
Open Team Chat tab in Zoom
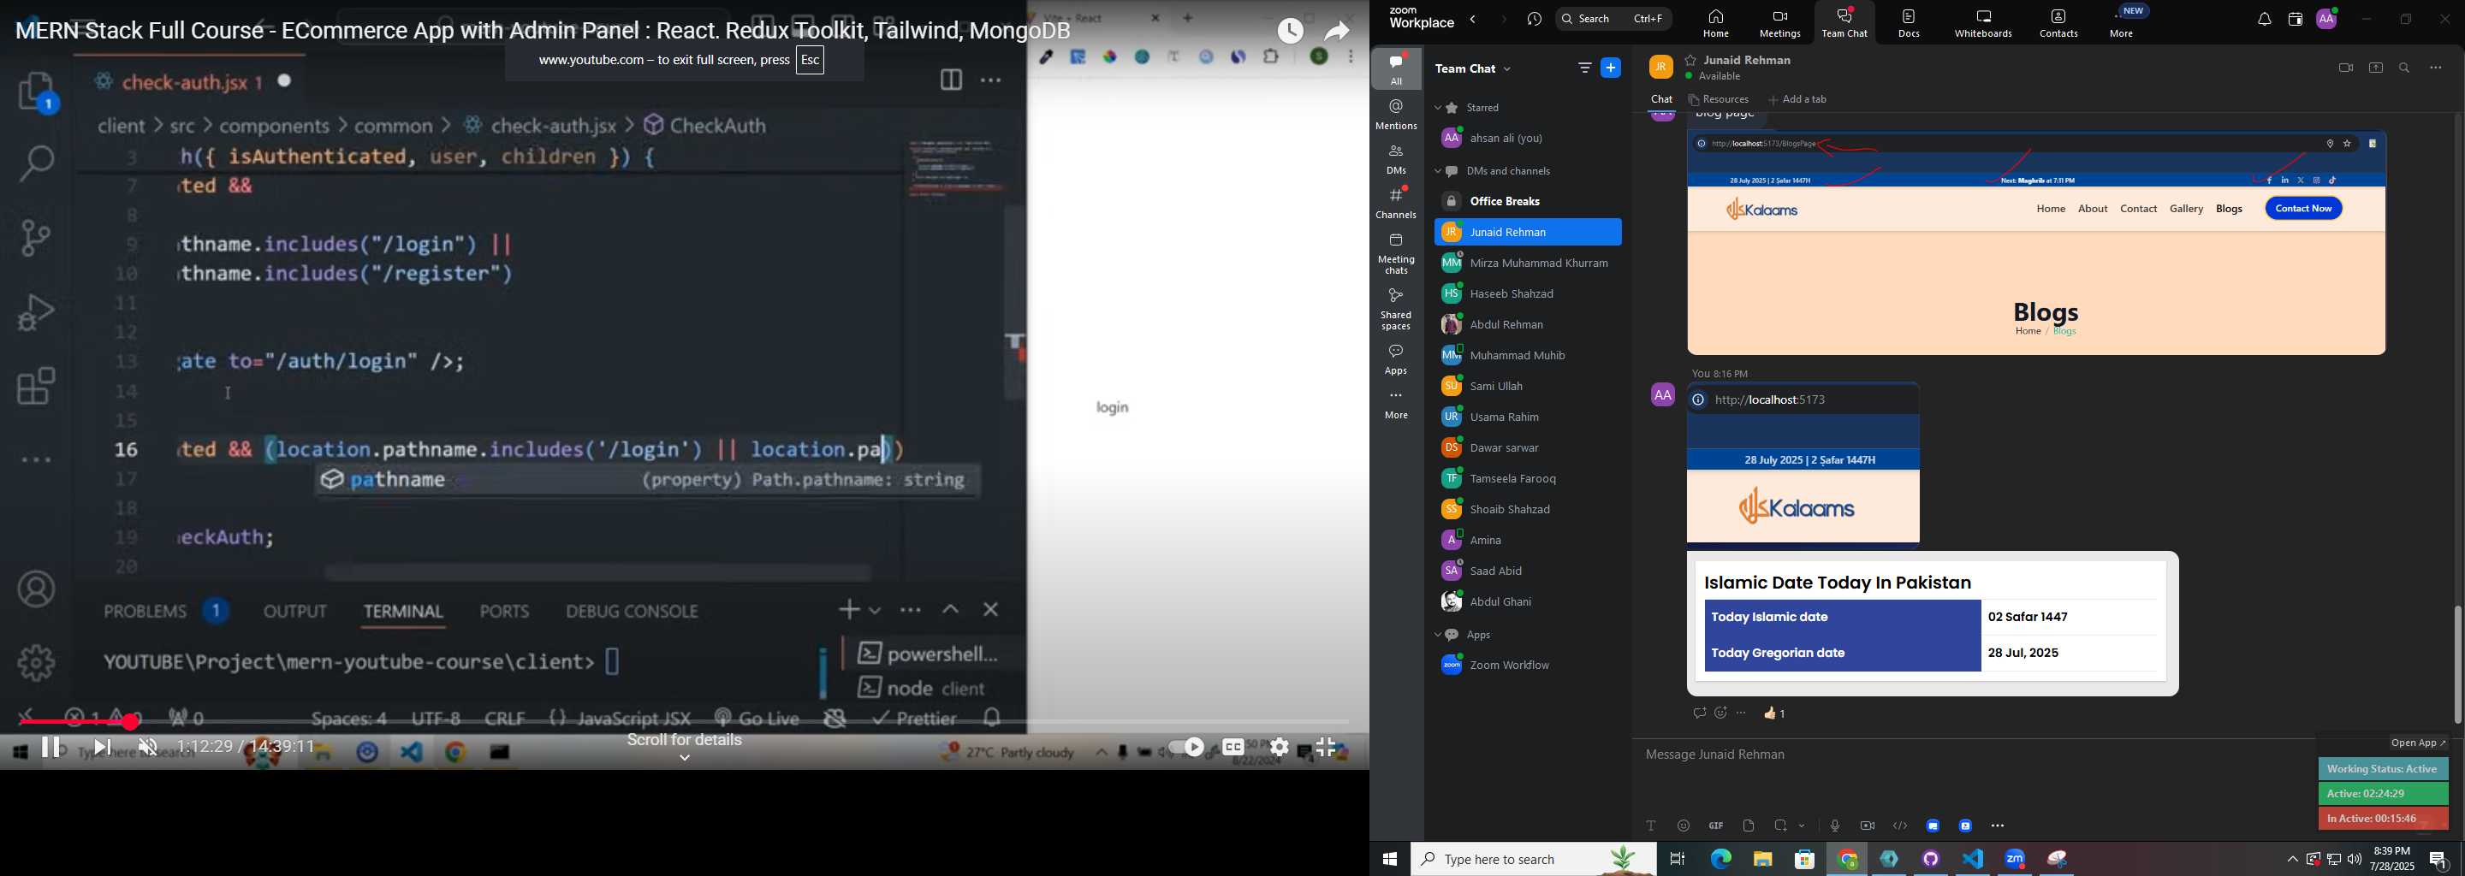(x=1844, y=22)
